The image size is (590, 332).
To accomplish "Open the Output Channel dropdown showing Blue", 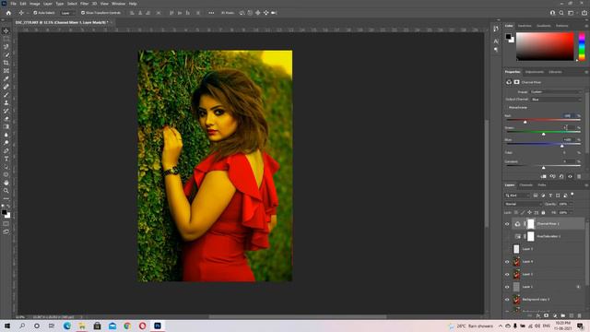I will pyautogui.click(x=556, y=100).
